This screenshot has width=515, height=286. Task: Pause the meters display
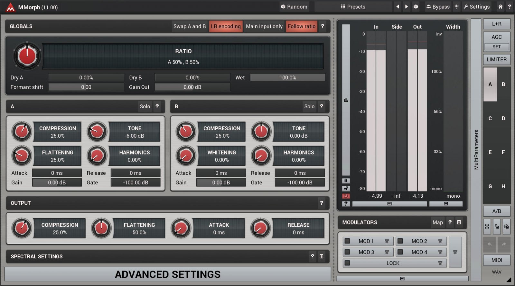click(x=346, y=181)
